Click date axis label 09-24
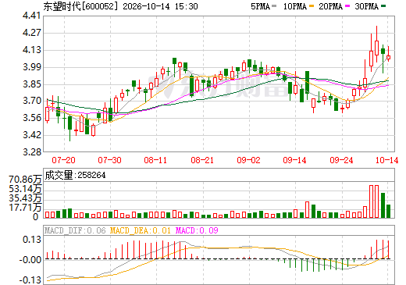Image resolution: width=406 pixels, height=285 pixels. [341, 160]
